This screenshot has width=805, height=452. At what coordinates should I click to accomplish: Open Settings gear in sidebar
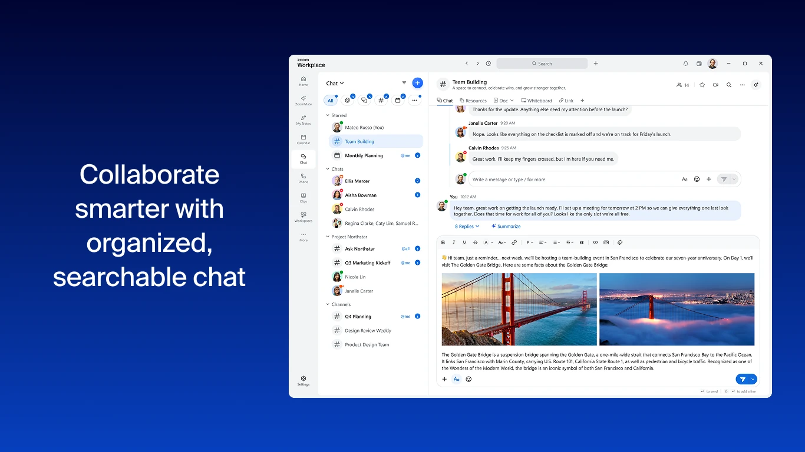(x=303, y=381)
